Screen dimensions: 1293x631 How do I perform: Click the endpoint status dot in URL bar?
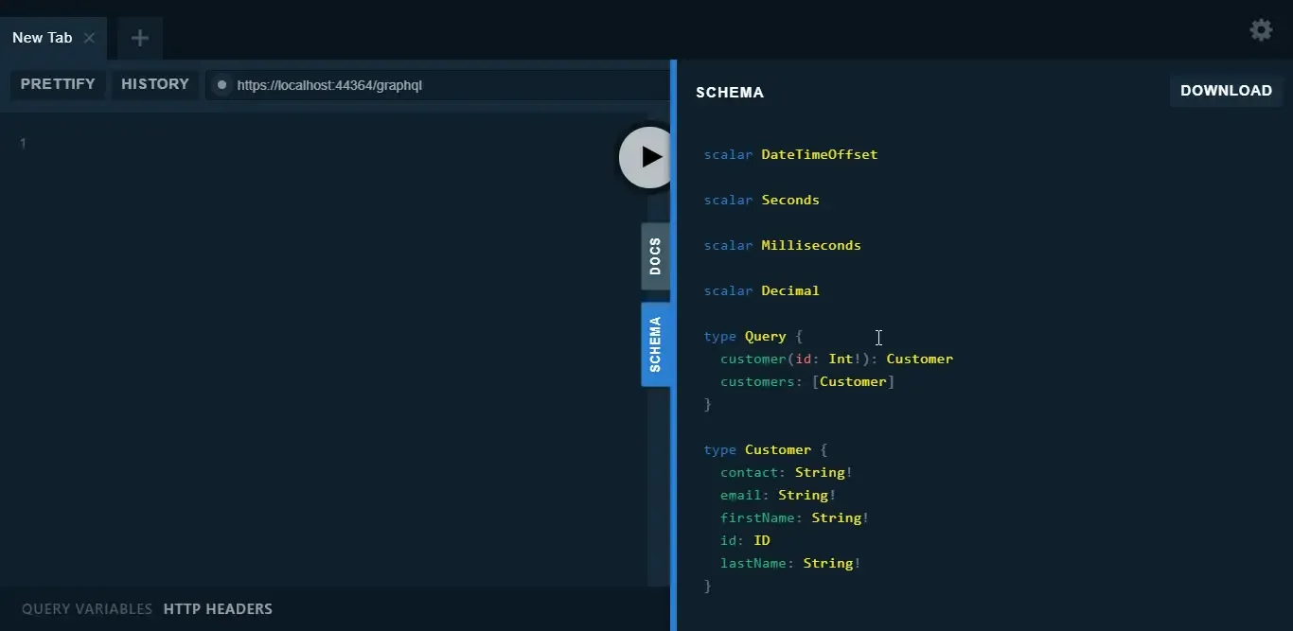tap(221, 85)
